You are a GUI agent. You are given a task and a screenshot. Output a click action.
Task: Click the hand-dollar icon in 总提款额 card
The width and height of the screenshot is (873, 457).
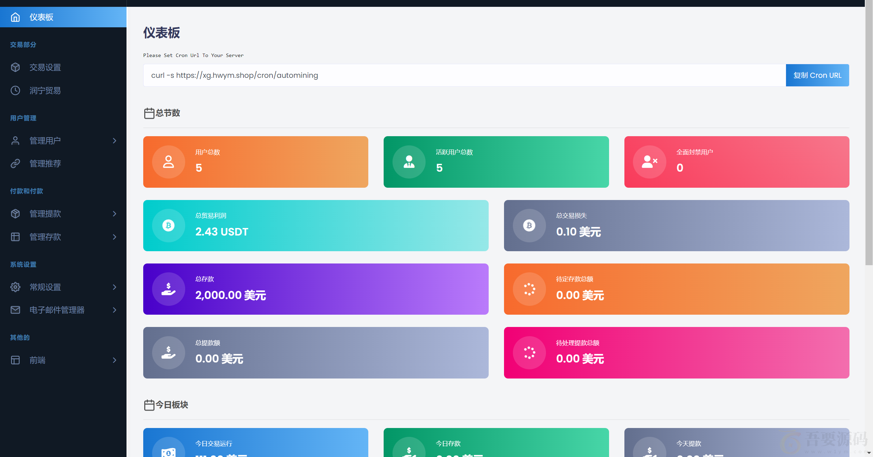[x=168, y=353]
